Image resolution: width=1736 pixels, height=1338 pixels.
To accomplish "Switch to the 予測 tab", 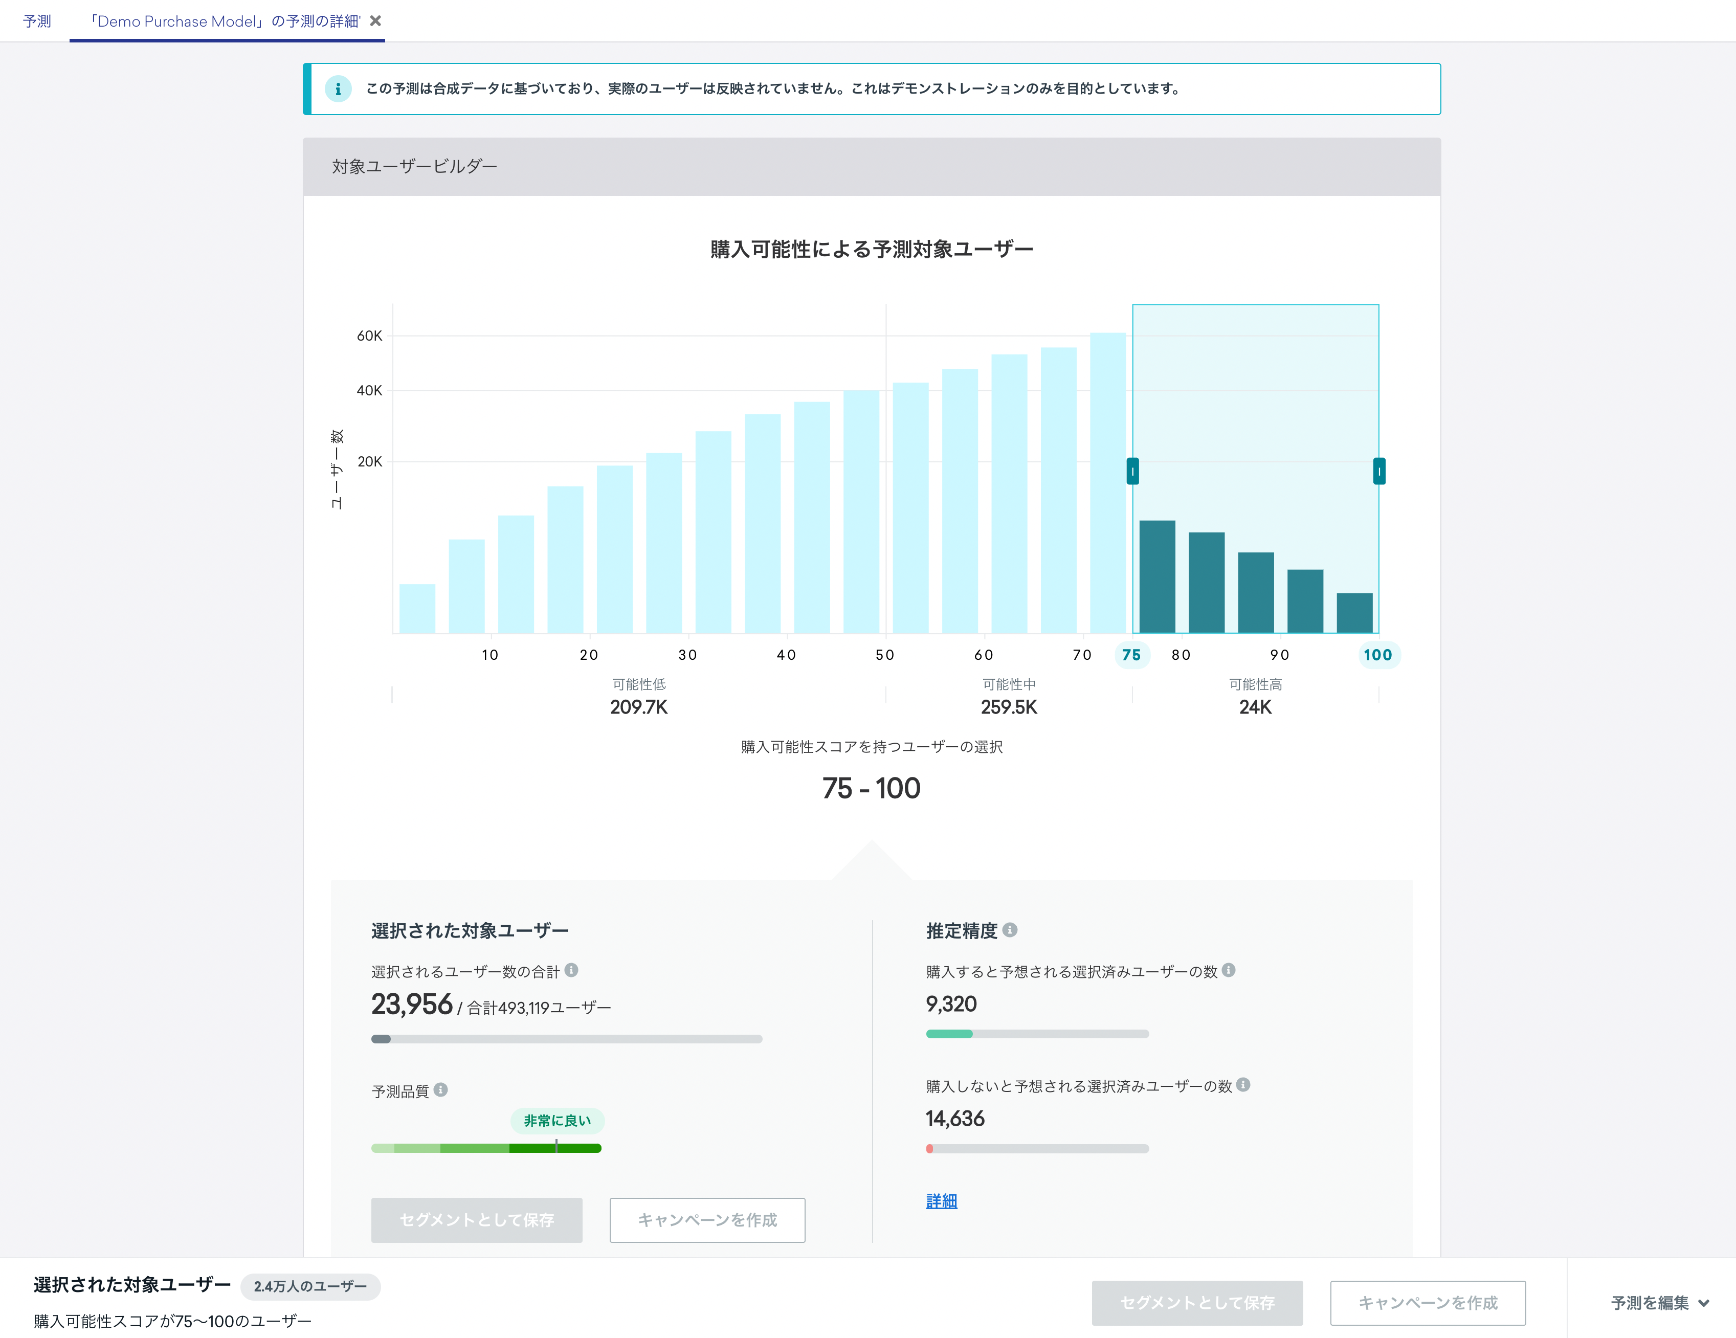I will coord(36,20).
